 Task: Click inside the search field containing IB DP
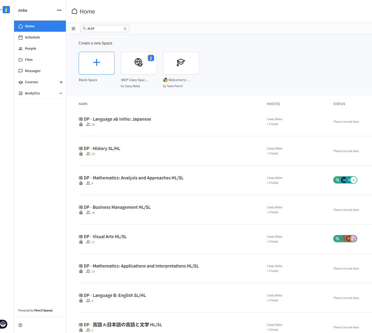tap(104, 29)
